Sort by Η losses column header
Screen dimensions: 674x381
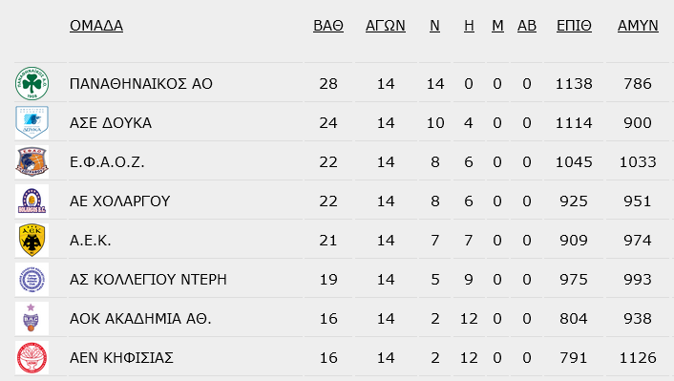[469, 26]
